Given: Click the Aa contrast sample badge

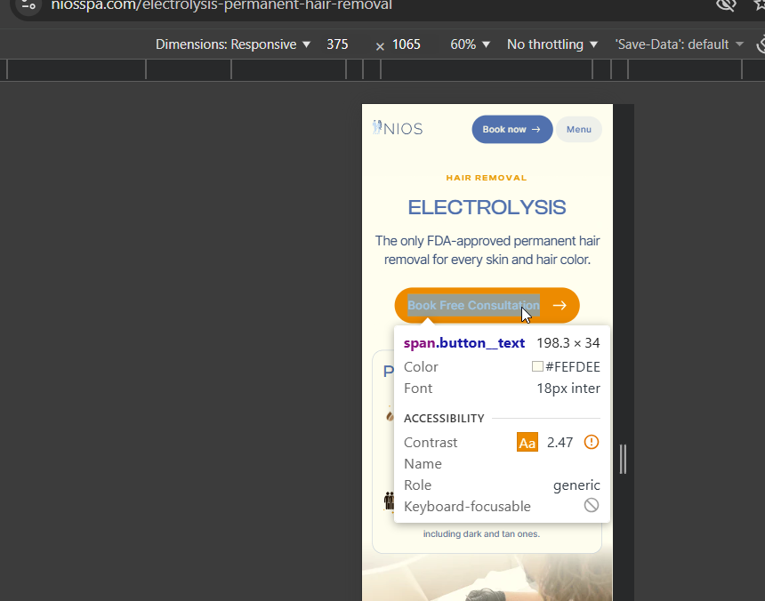Looking at the screenshot, I should (527, 443).
